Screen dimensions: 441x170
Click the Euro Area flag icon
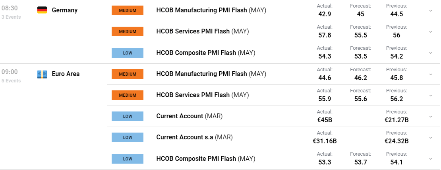(x=42, y=74)
